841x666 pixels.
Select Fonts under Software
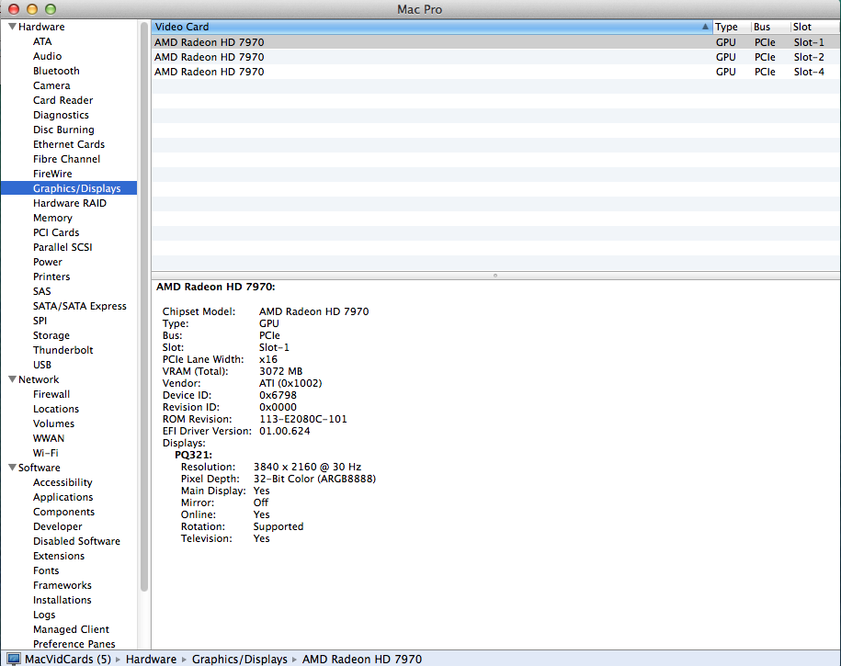pos(46,570)
